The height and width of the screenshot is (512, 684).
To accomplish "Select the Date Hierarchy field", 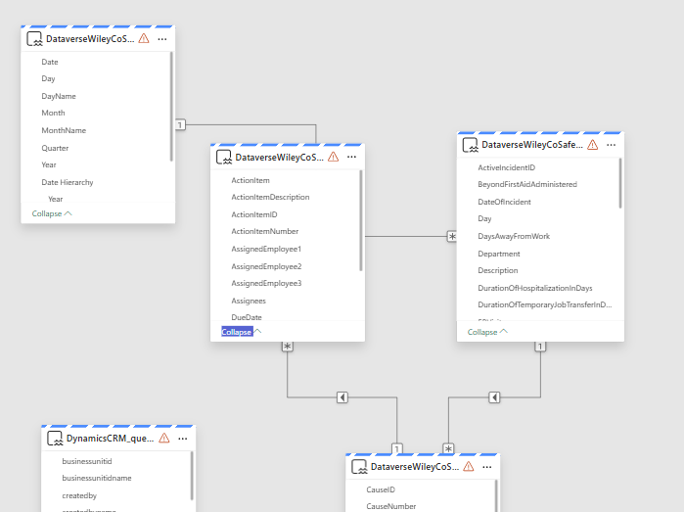I will [68, 182].
